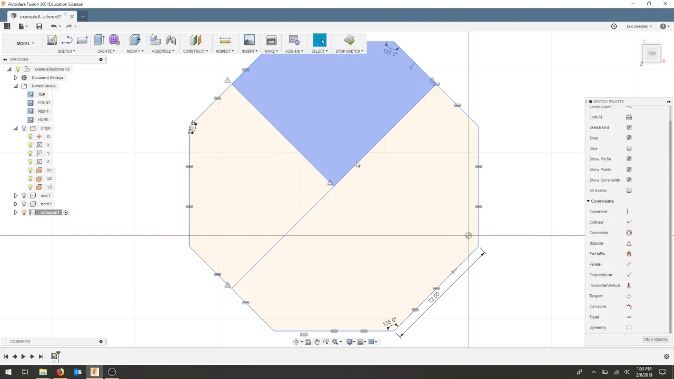Enable the 3D Sketch checkbox
The width and height of the screenshot is (674, 379).
(x=629, y=191)
